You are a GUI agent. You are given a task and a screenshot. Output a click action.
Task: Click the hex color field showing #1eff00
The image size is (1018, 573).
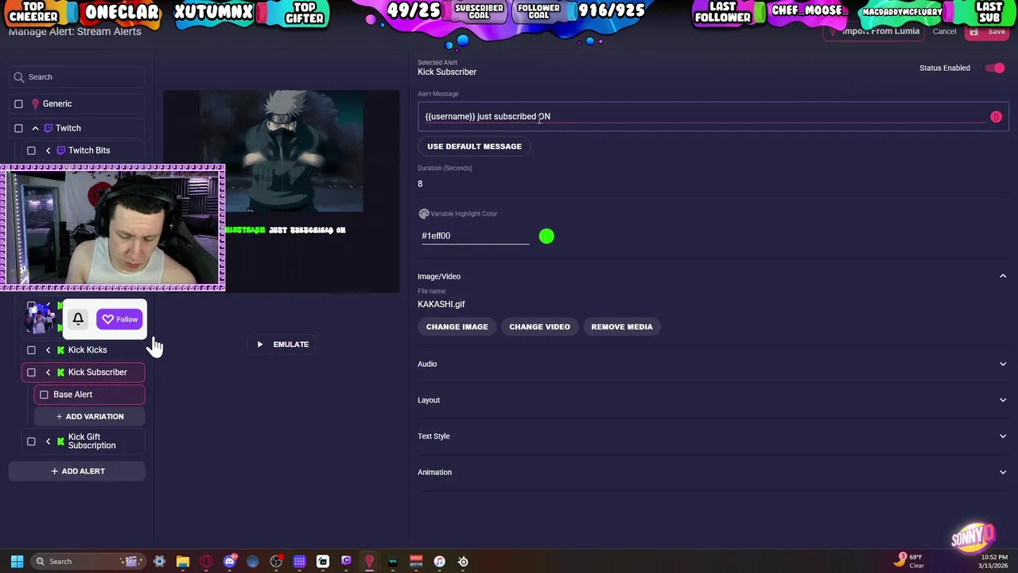pos(475,236)
